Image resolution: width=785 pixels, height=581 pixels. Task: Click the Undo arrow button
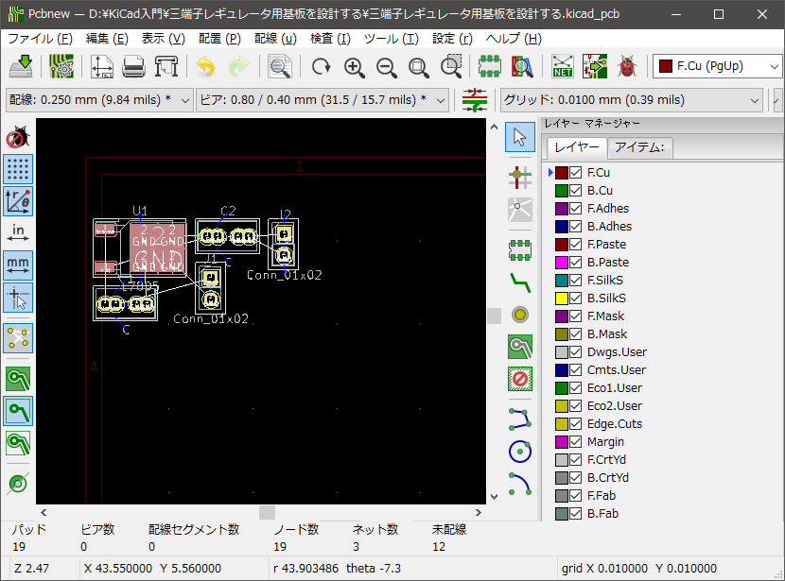[205, 67]
